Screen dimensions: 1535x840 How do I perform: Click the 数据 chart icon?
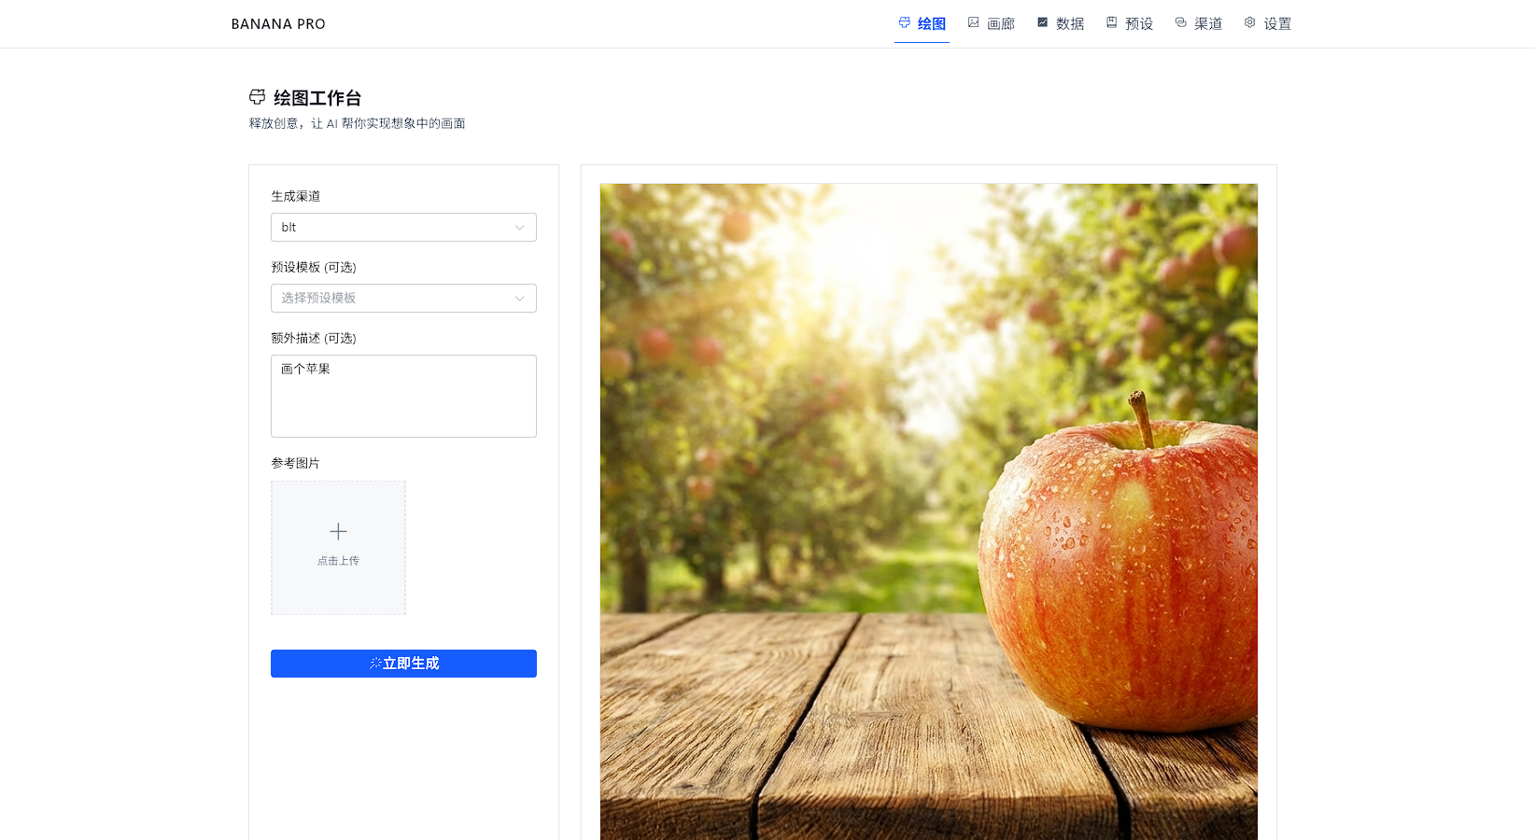click(1042, 22)
